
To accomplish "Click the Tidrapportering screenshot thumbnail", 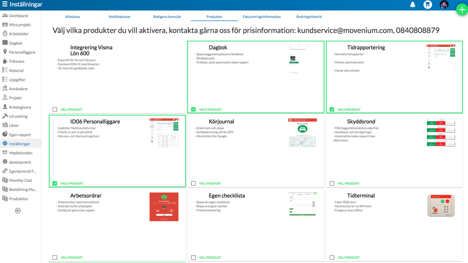I will pos(441,59).
